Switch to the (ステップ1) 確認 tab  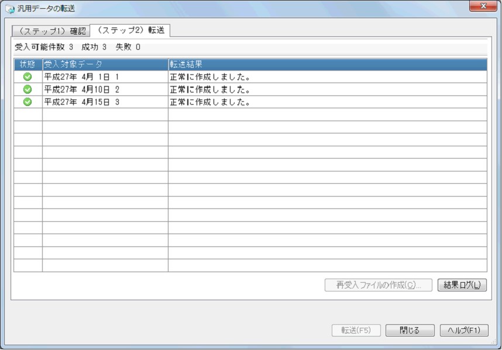[51, 30]
